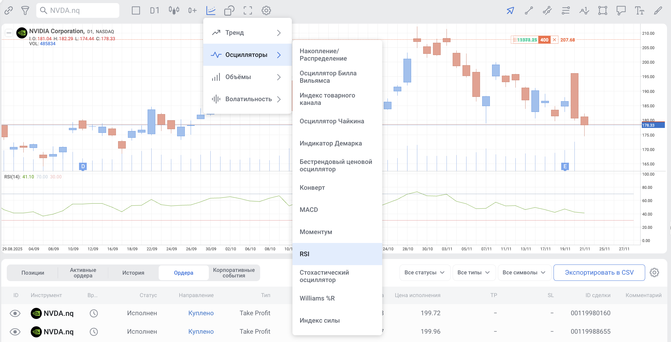The height and width of the screenshot is (342, 671).
Task: Click the filter funnel icon
Action: [x=25, y=10]
